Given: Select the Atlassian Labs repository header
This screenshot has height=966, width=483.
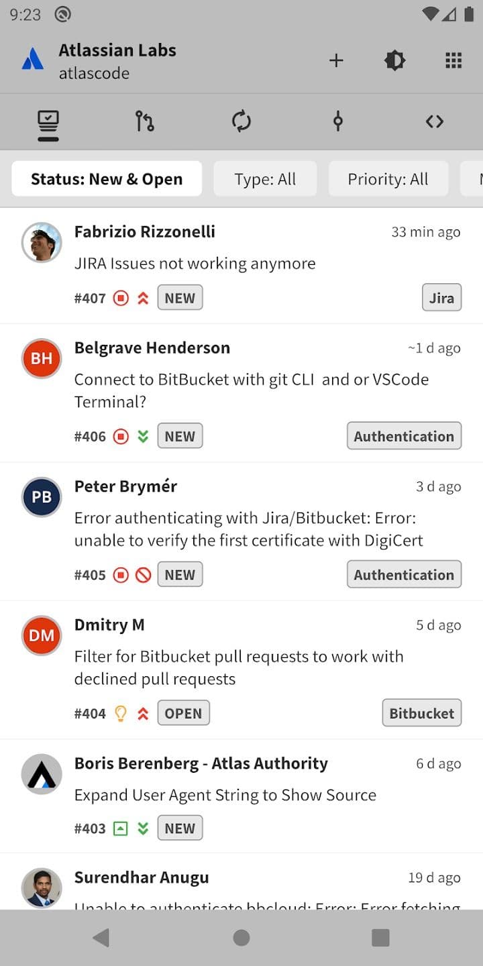Looking at the screenshot, I should (x=118, y=60).
